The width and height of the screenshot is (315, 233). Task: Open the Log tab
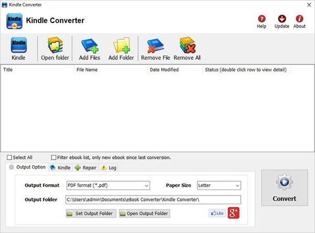(109, 168)
